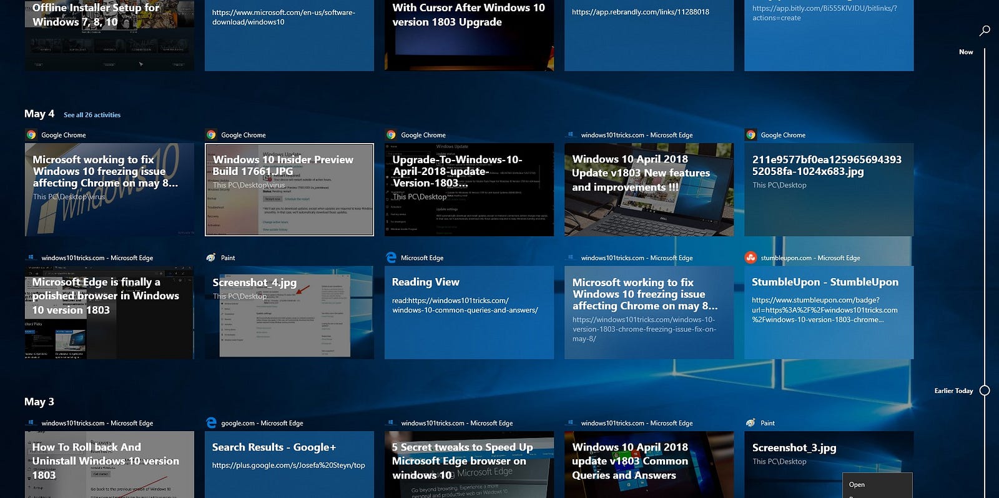Open StumbleUpon - StumbleUpon activity card

tap(829, 312)
